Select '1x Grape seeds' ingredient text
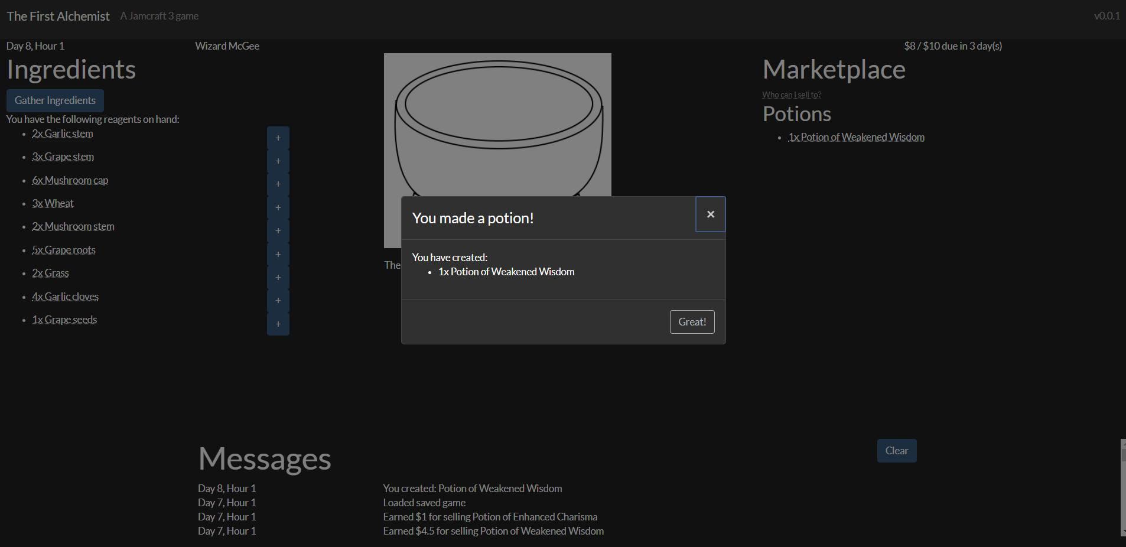Screen dimensions: 1126x547 [x=64, y=320]
